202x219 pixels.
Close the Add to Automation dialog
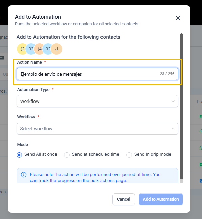(178, 18)
